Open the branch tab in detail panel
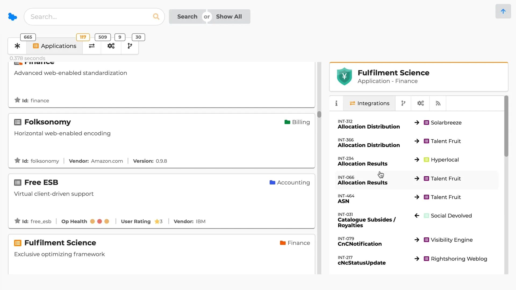This screenshot has width=516, height=290. 403,103
